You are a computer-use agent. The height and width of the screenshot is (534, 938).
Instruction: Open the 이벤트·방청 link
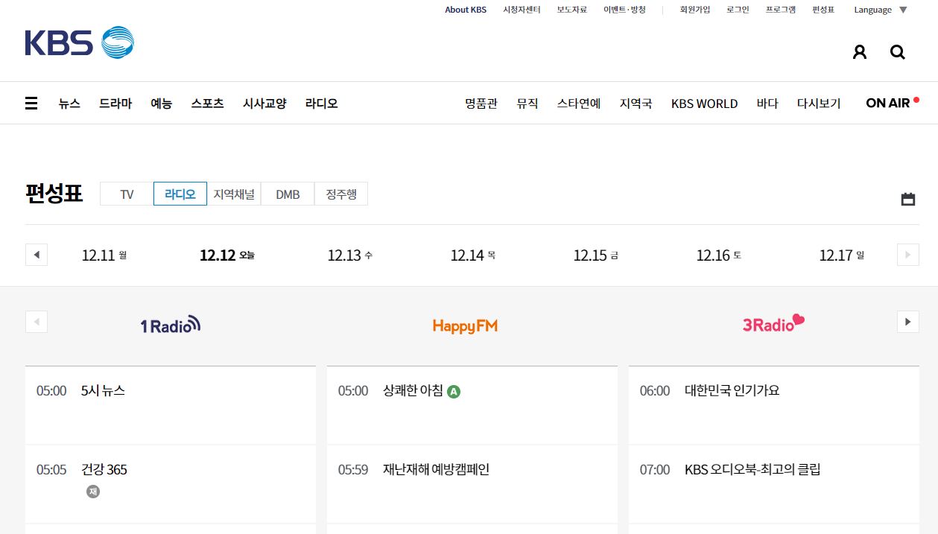pyautogui.click(x=624, y=10)
